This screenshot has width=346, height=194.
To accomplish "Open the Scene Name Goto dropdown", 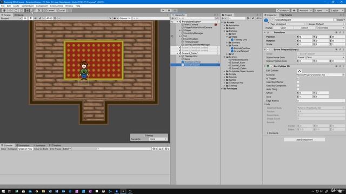I will coord(321,57).
